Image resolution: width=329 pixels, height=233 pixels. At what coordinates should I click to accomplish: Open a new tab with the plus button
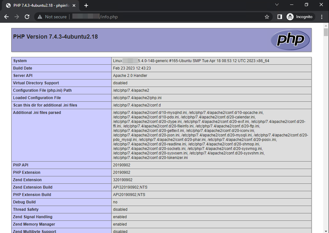coord(86,5)
